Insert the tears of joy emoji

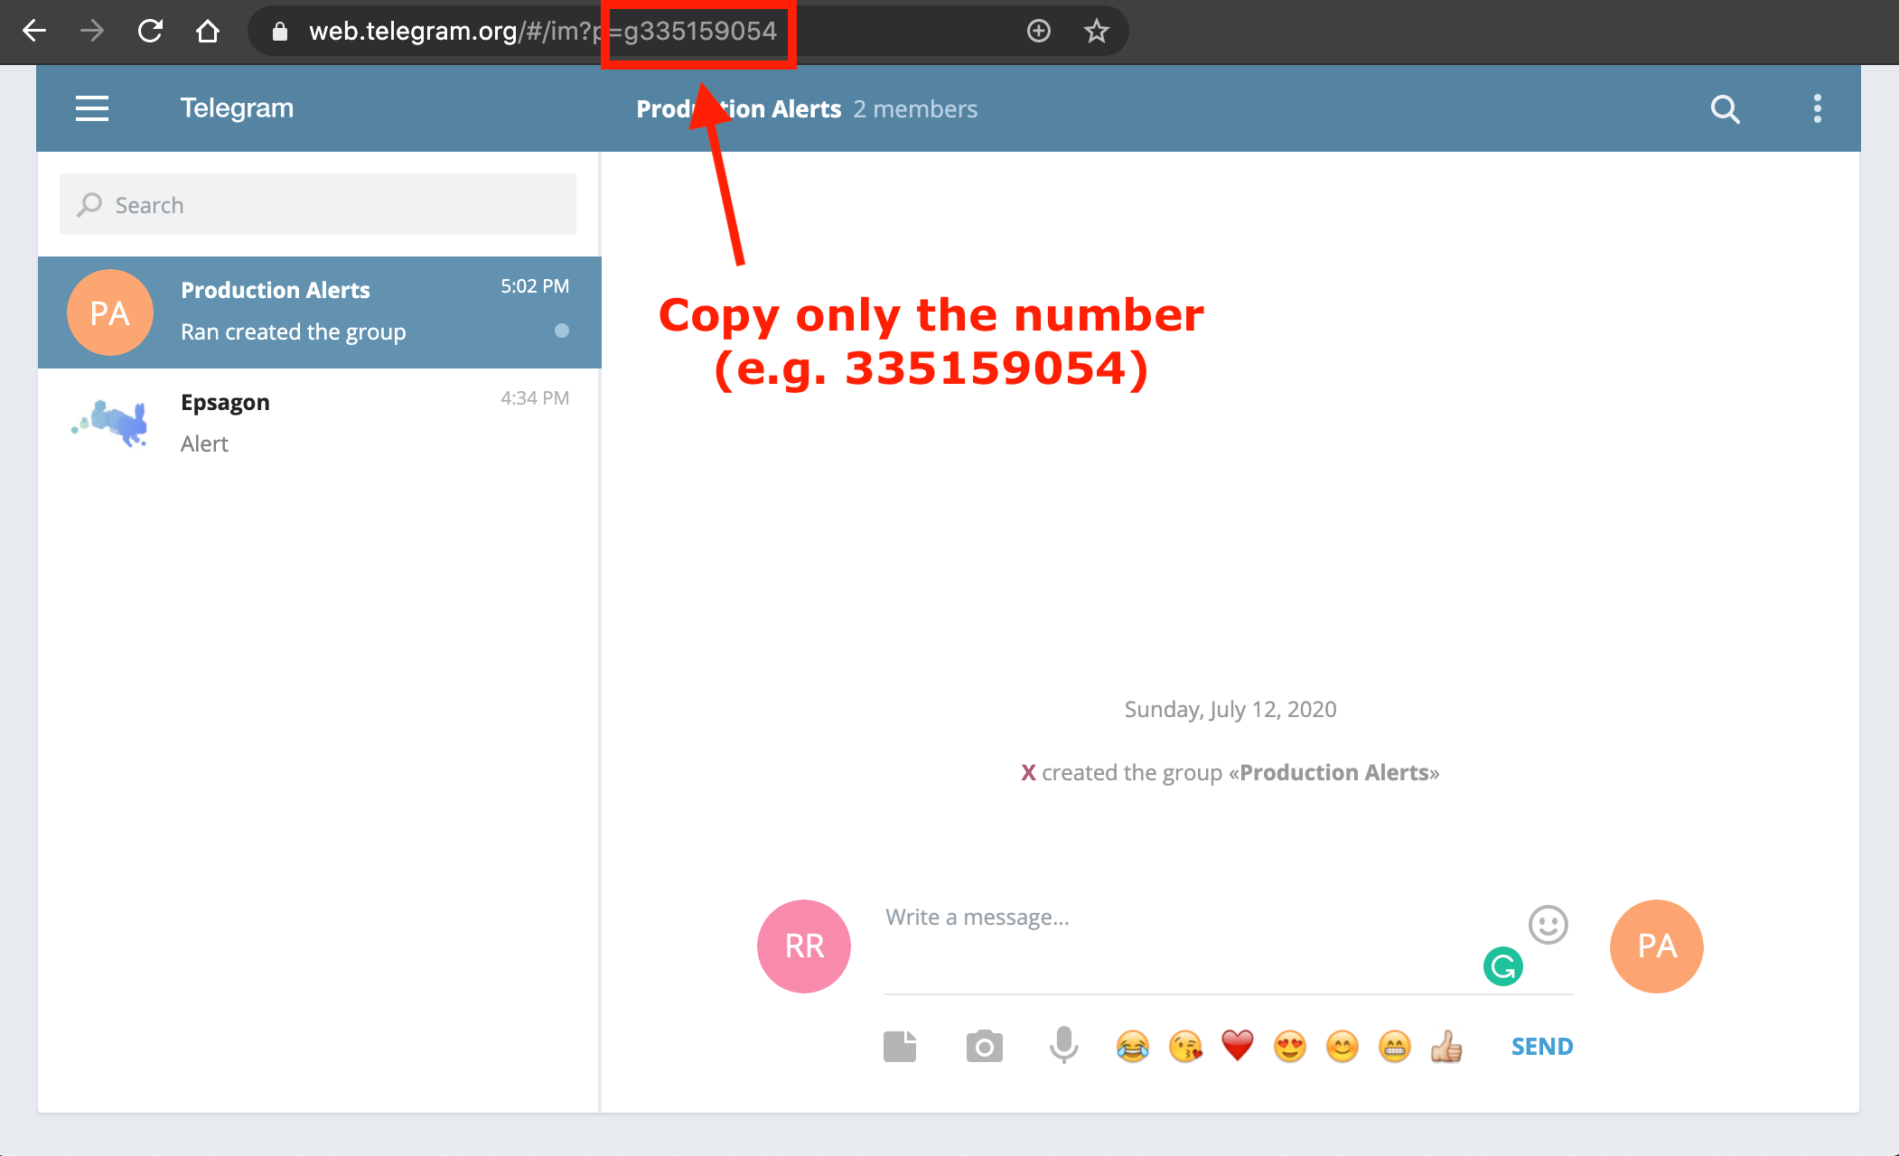pyautogui.click(x=1133, y=1047)
